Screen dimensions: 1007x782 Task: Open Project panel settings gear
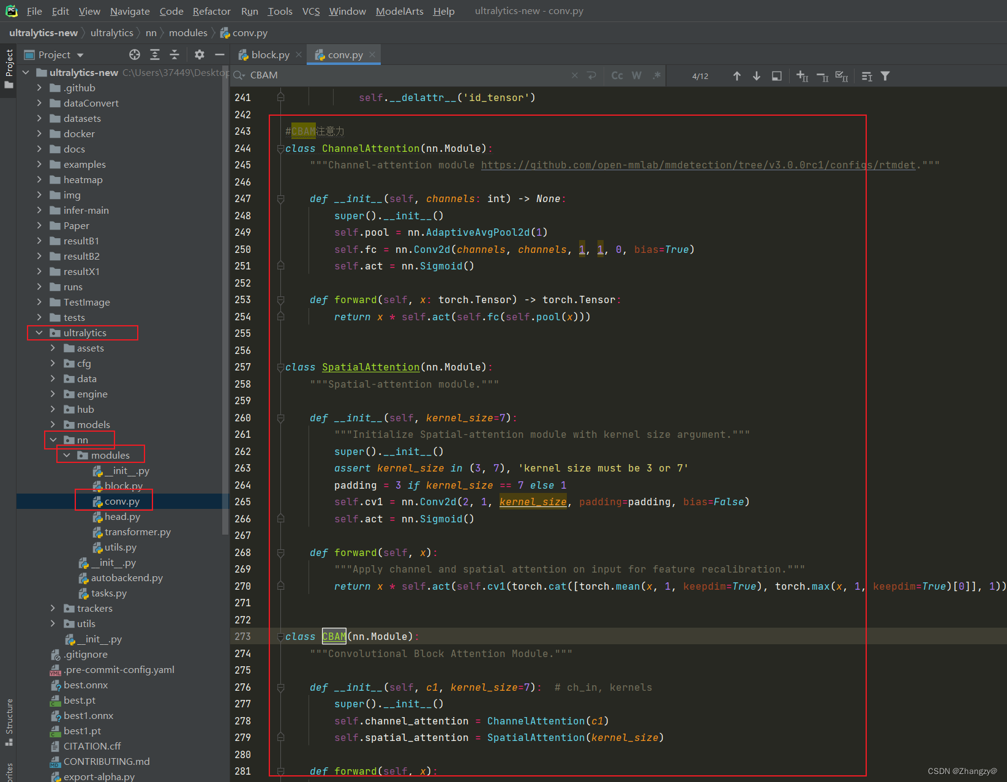[200, 55]
